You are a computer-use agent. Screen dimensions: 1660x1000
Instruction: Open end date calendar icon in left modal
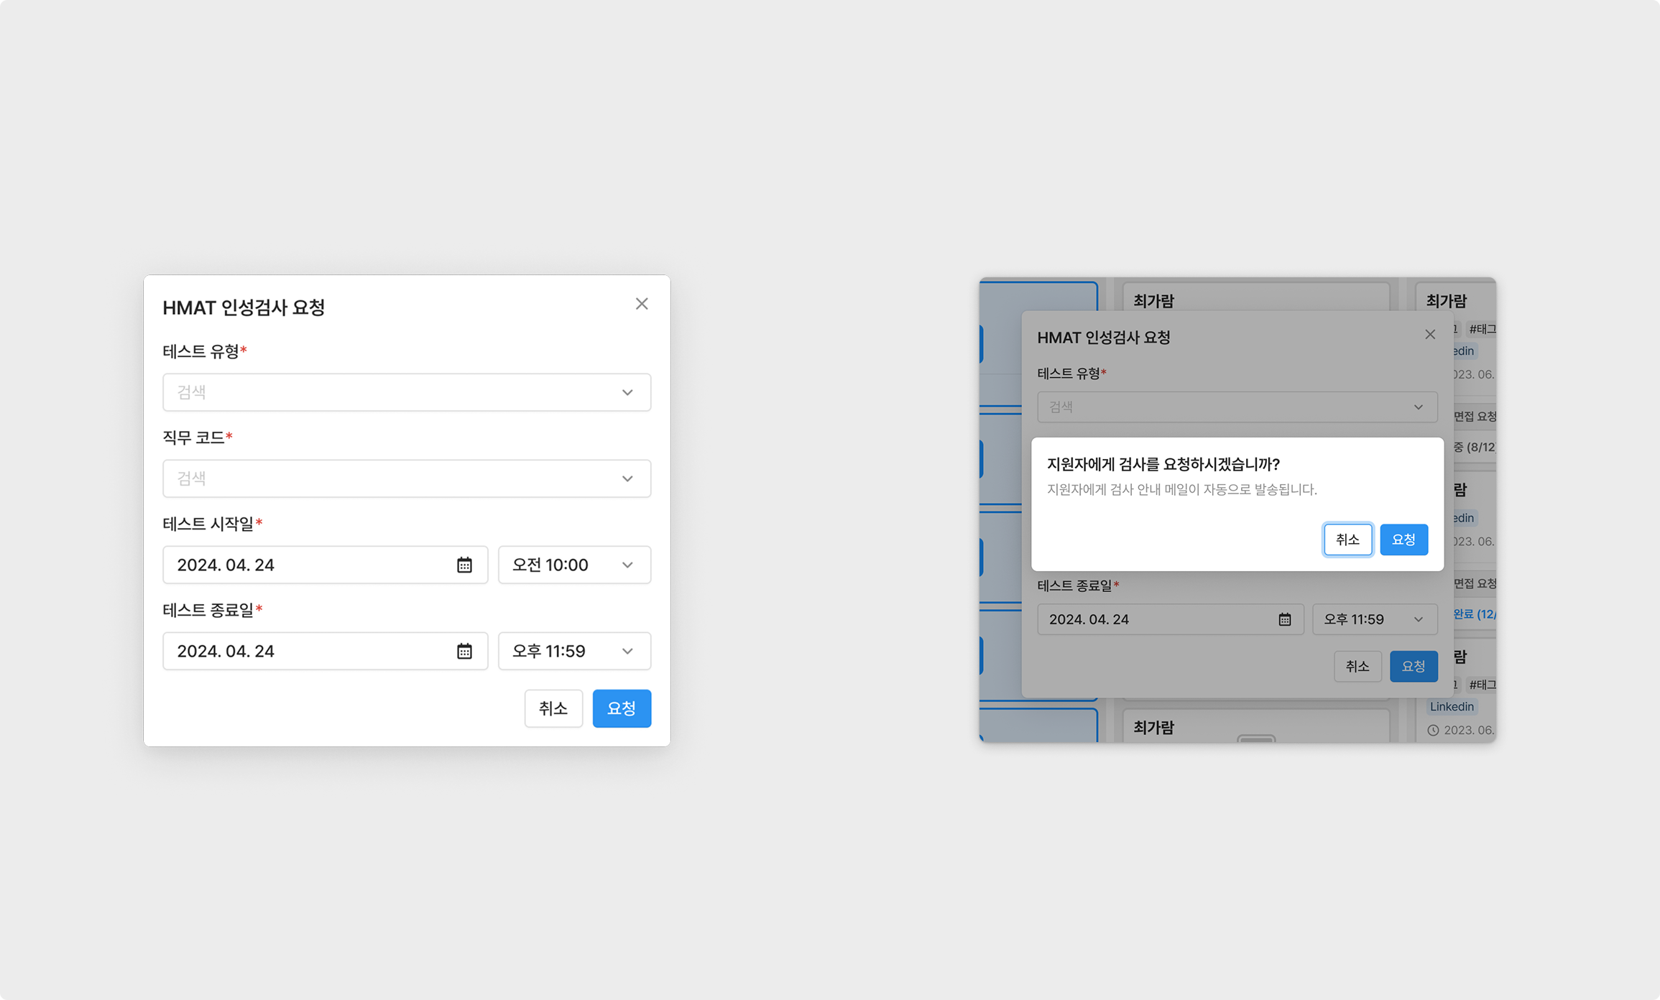click(464, 651)
